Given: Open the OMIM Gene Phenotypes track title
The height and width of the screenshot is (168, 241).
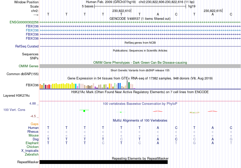Looking at the screenshot, I should [x=140, y=63].
